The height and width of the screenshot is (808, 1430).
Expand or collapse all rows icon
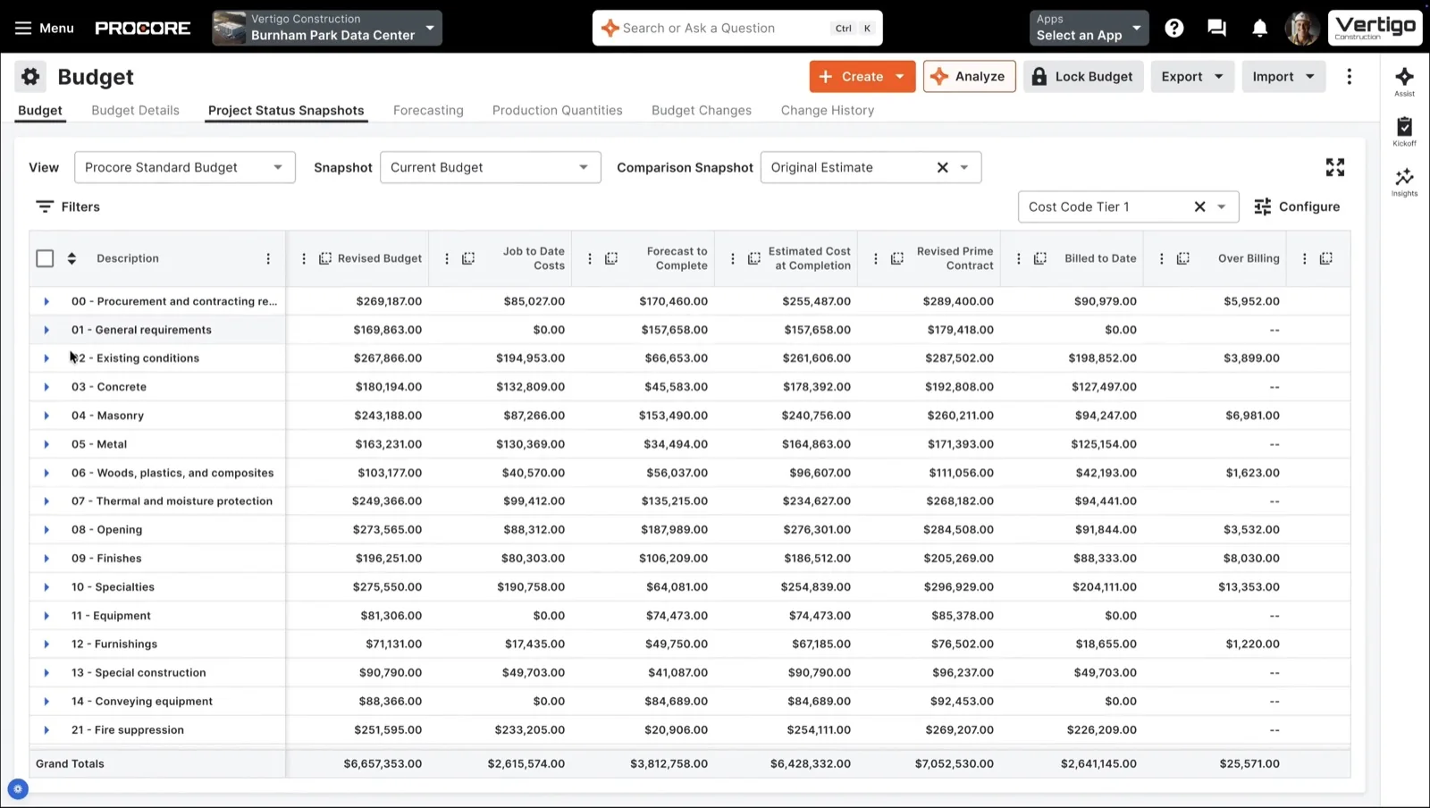71,258
